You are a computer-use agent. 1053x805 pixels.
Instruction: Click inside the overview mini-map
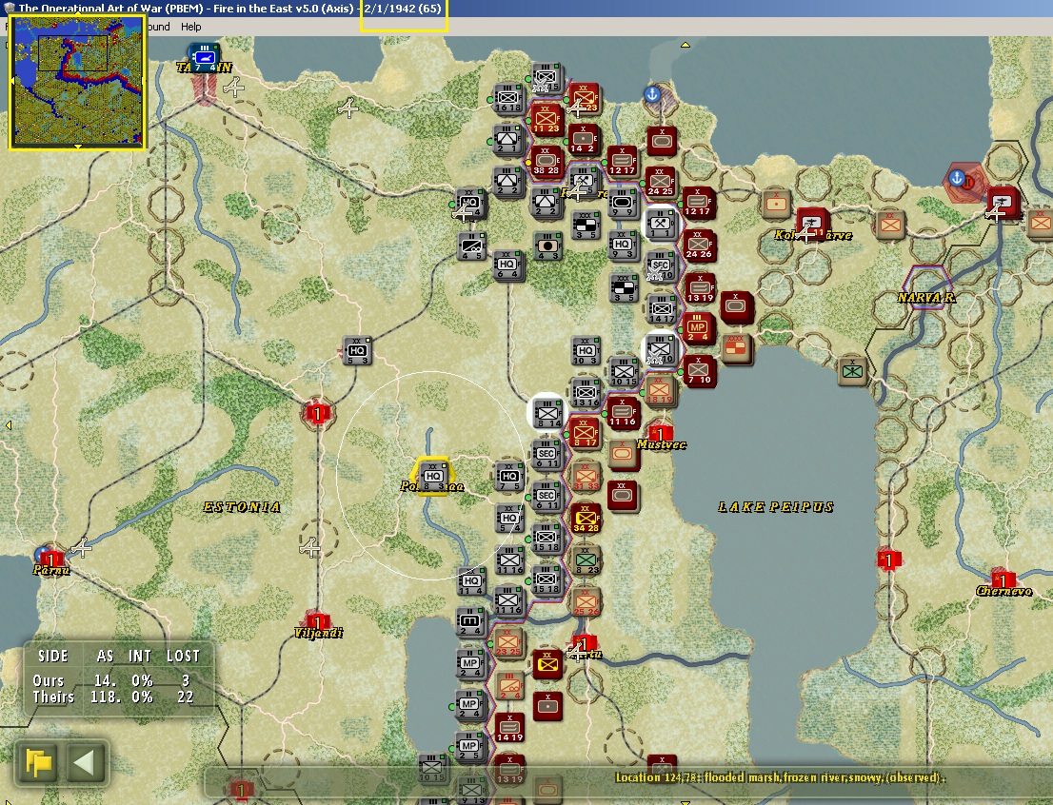76,82
